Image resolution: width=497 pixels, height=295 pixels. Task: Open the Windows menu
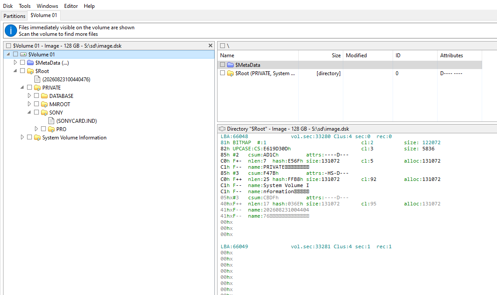[x=47, y=6]
